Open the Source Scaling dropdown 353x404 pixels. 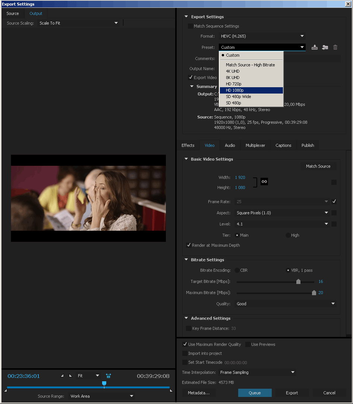[78, 23]
